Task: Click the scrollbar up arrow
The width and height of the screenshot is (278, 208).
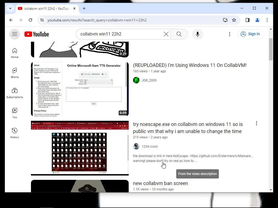Action: [271, 29]
